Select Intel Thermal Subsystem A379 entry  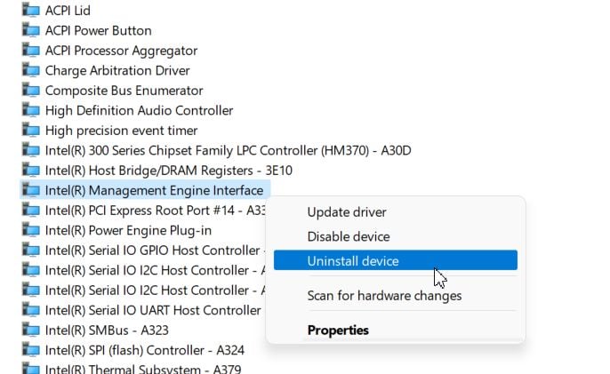143,369
